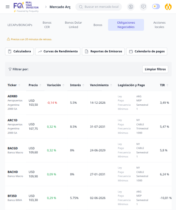Click maturity date 14-12-2026
Screen dimensions: 176x210
[98, 103]
